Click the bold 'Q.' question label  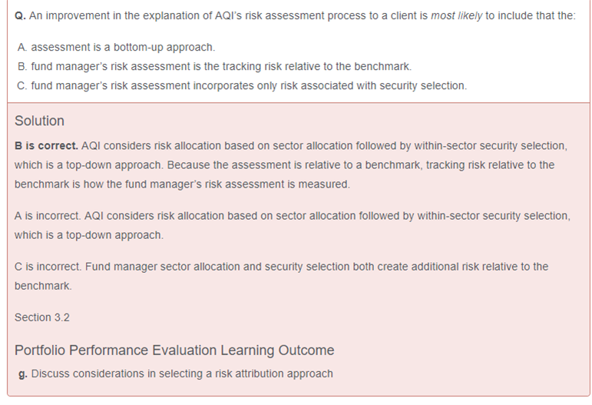coord(20,16)
